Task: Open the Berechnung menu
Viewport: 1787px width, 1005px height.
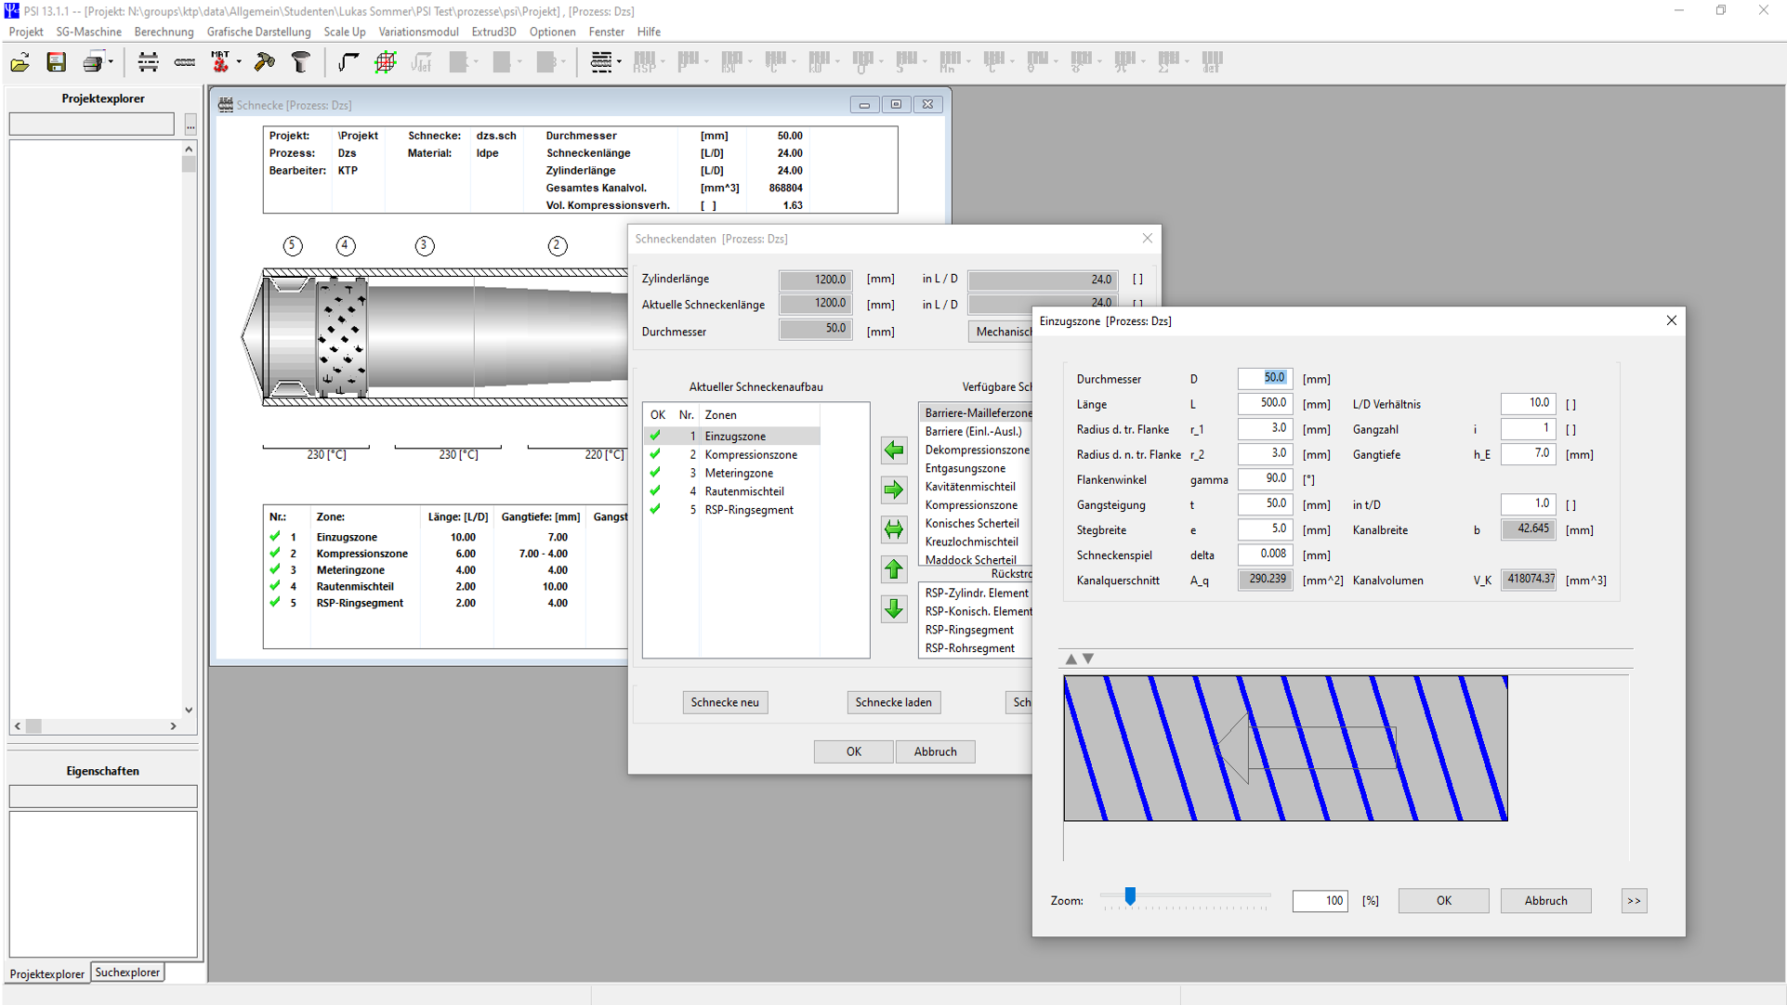Action: [164, 32]
